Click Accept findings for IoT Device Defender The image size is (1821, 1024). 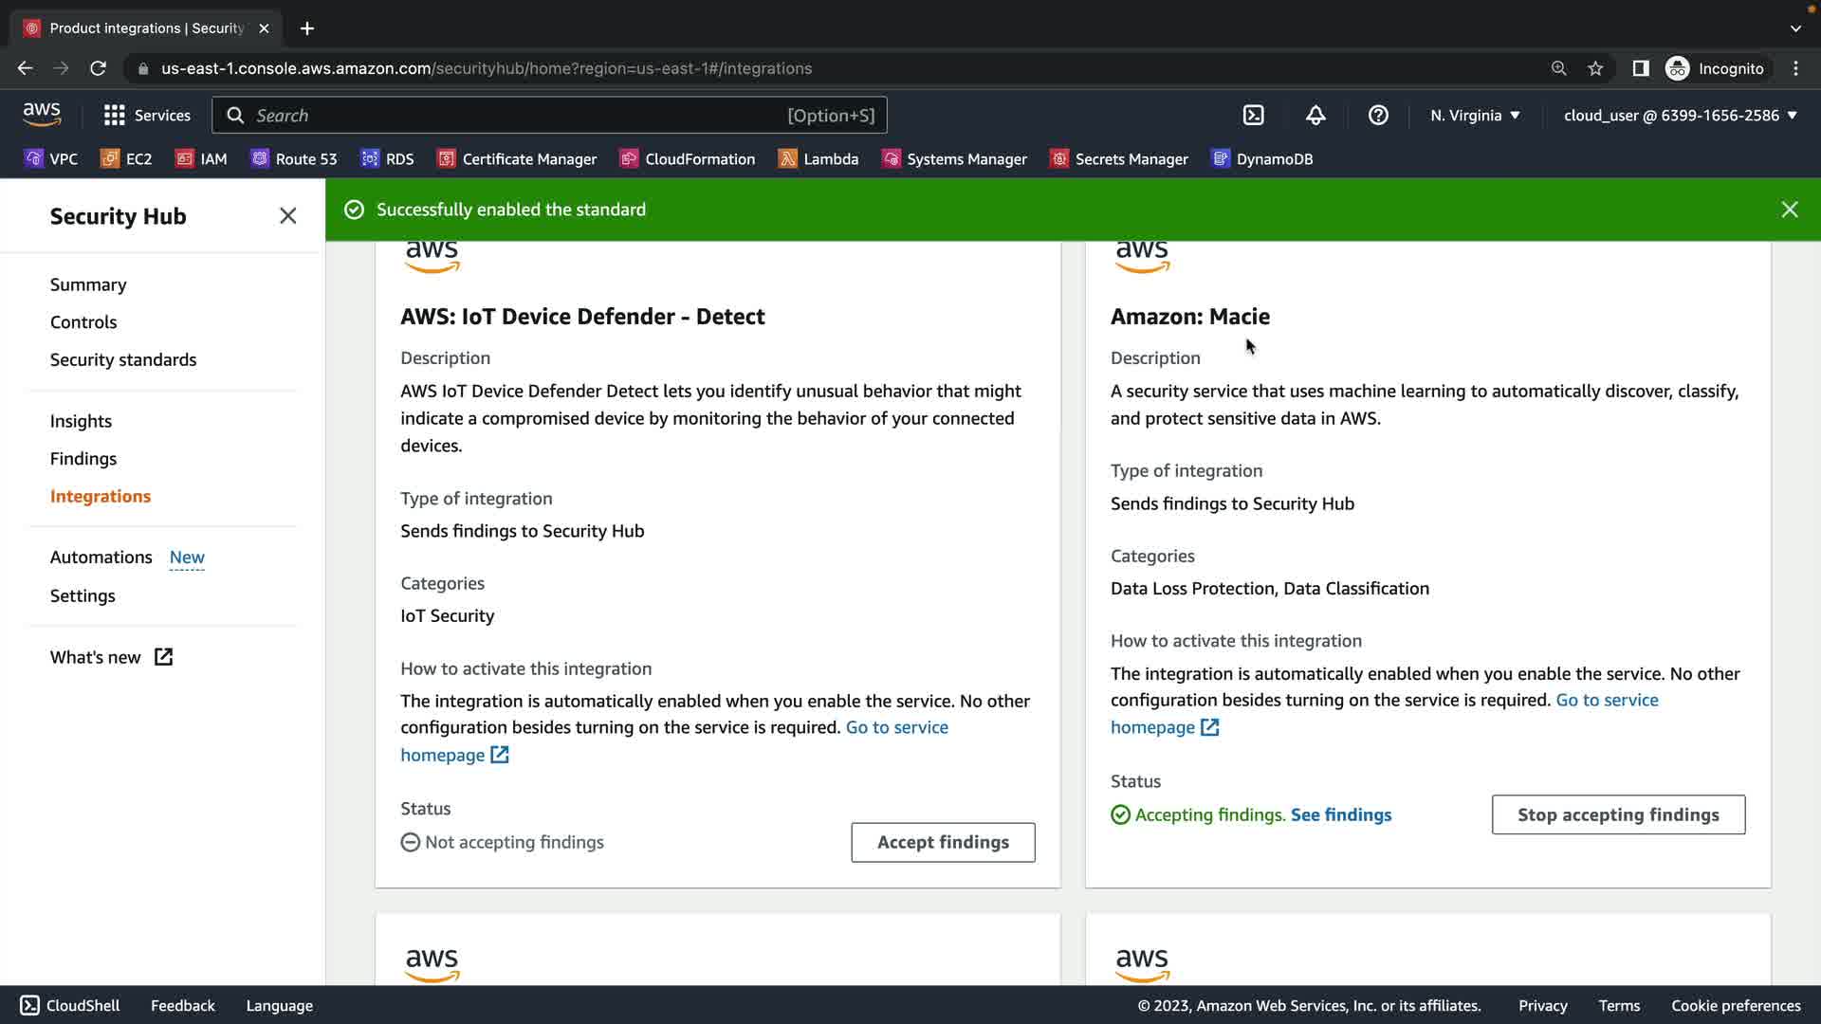point(943,842)
